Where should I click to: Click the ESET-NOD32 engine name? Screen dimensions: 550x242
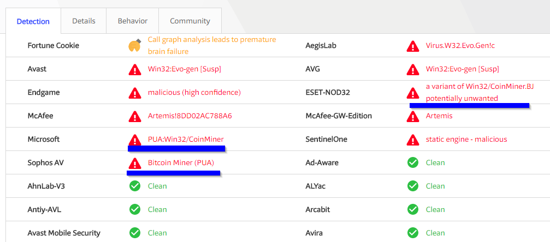(x=328, y=93)
